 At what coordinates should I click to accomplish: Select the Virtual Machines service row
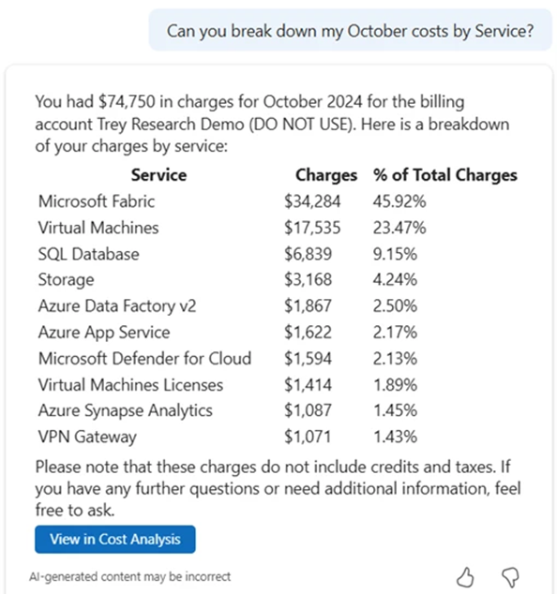pyautogui.click(x=278, y=228)
